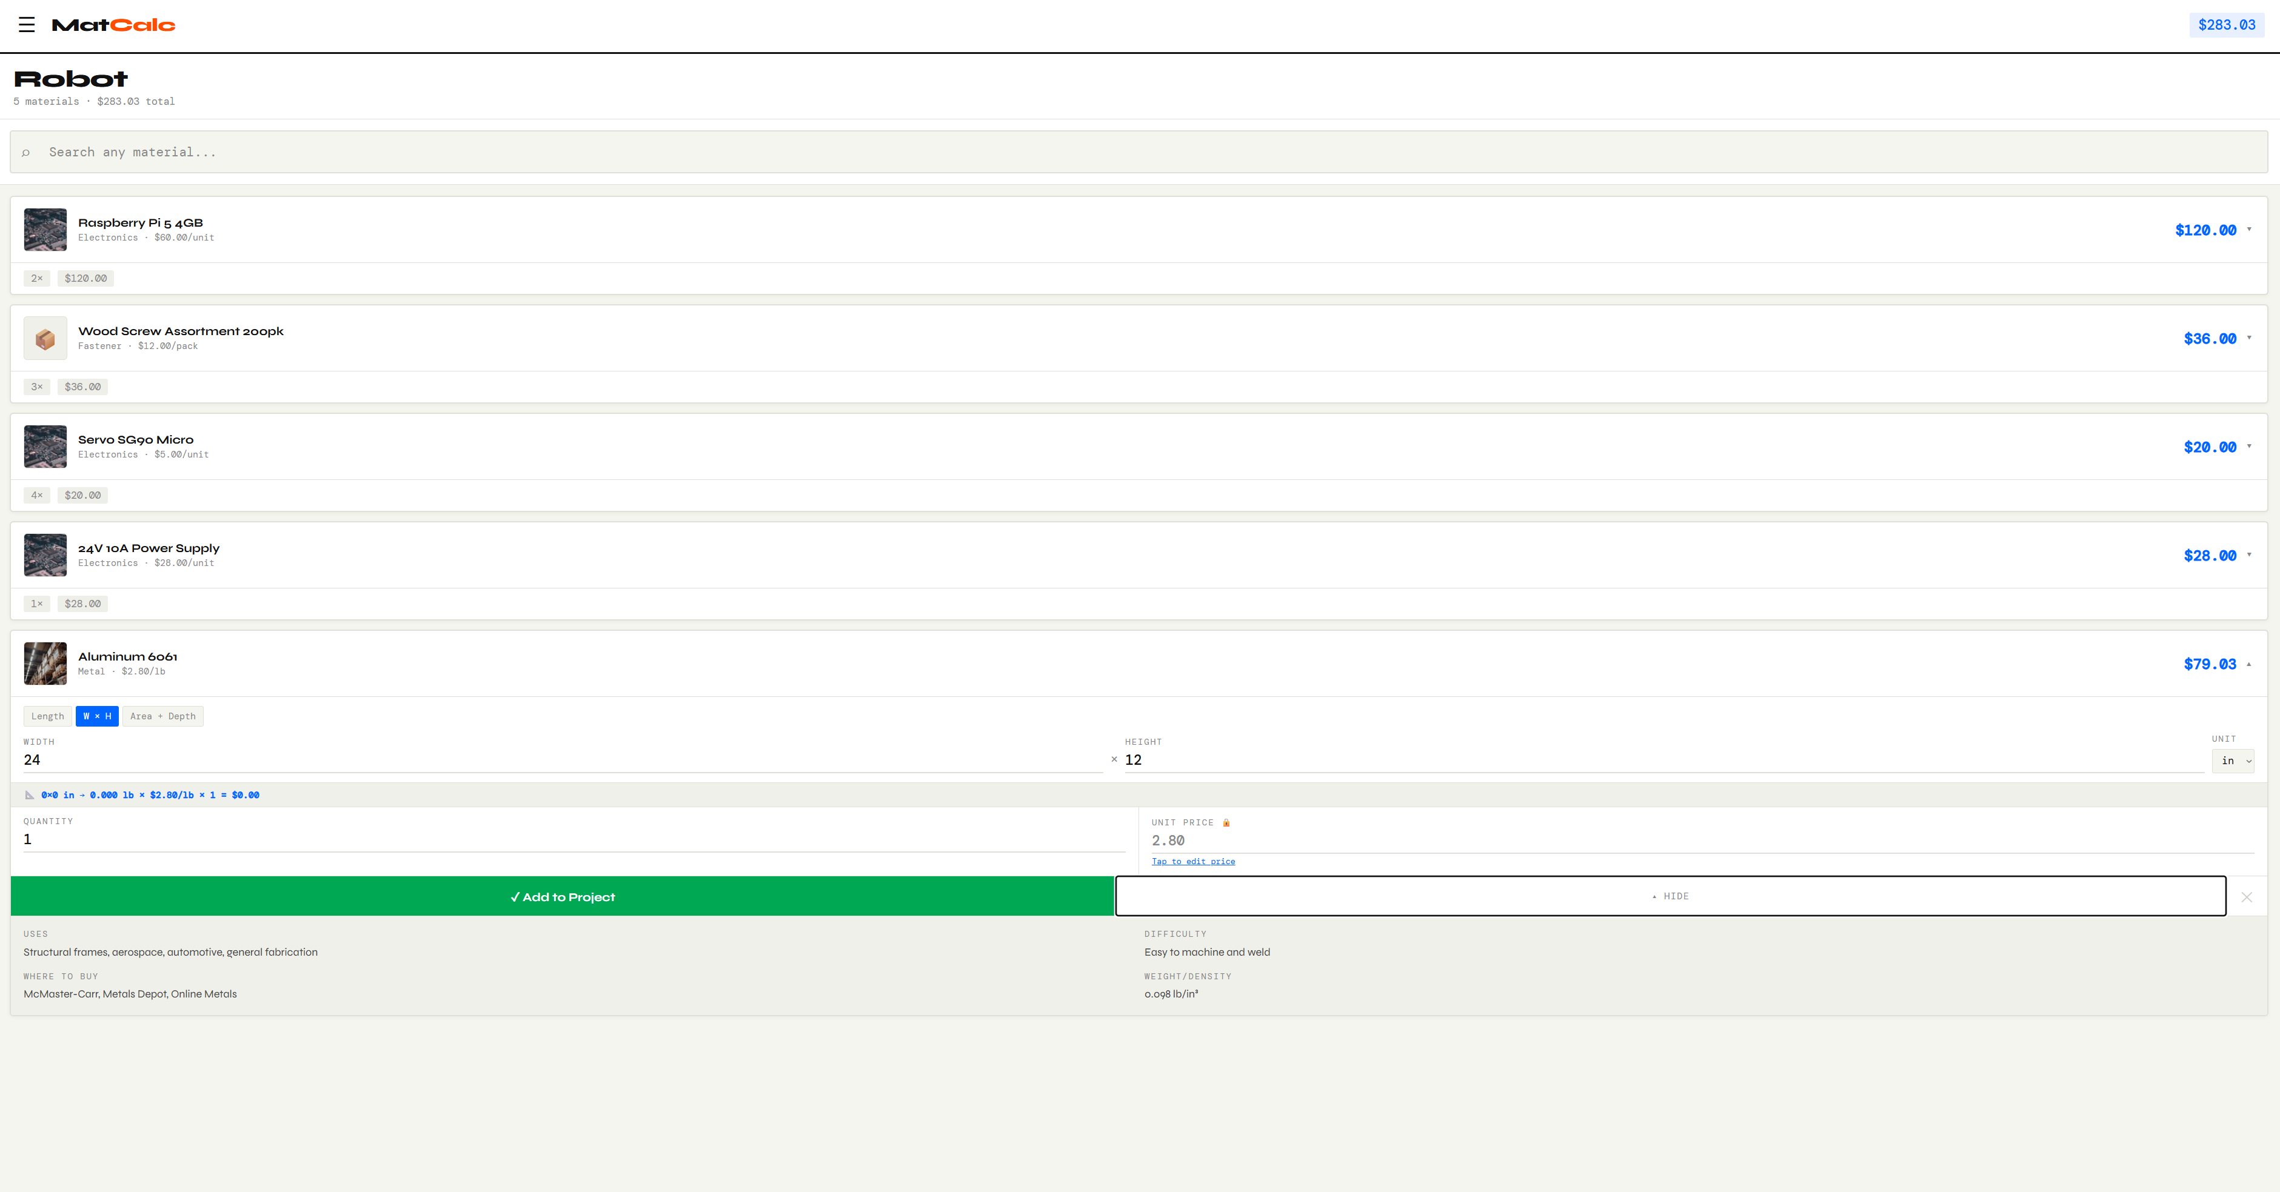
Task: Click the unit price lock icon
Action: (x=1226, y=823)
